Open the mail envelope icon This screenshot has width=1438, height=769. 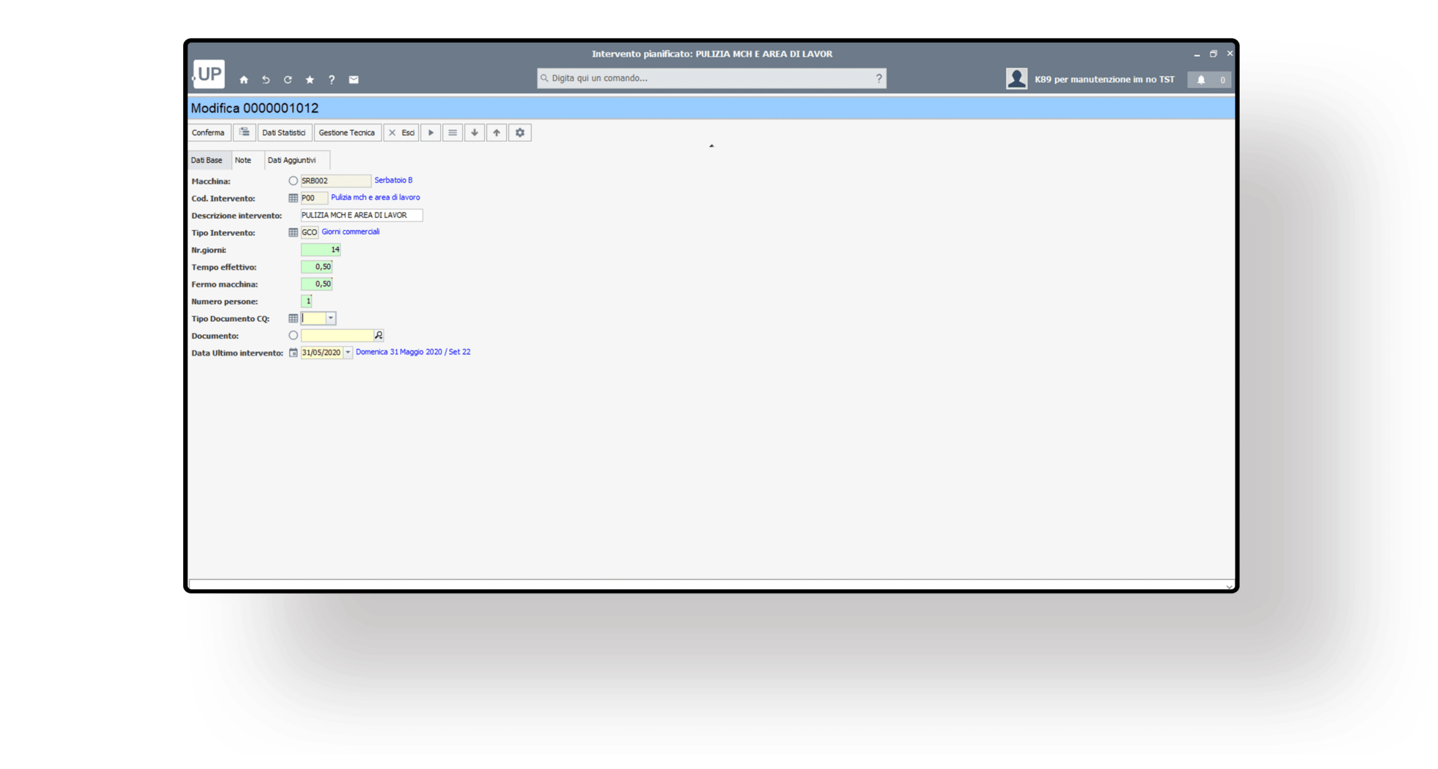pos(353,80)
